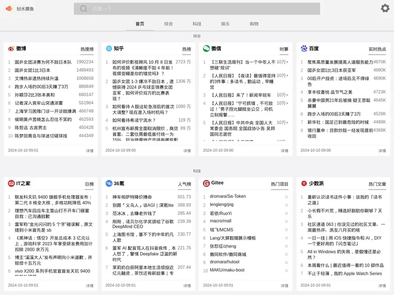Select the 36氪 人气榜 tab
The image size is (394, 295).
coord(184,184)
